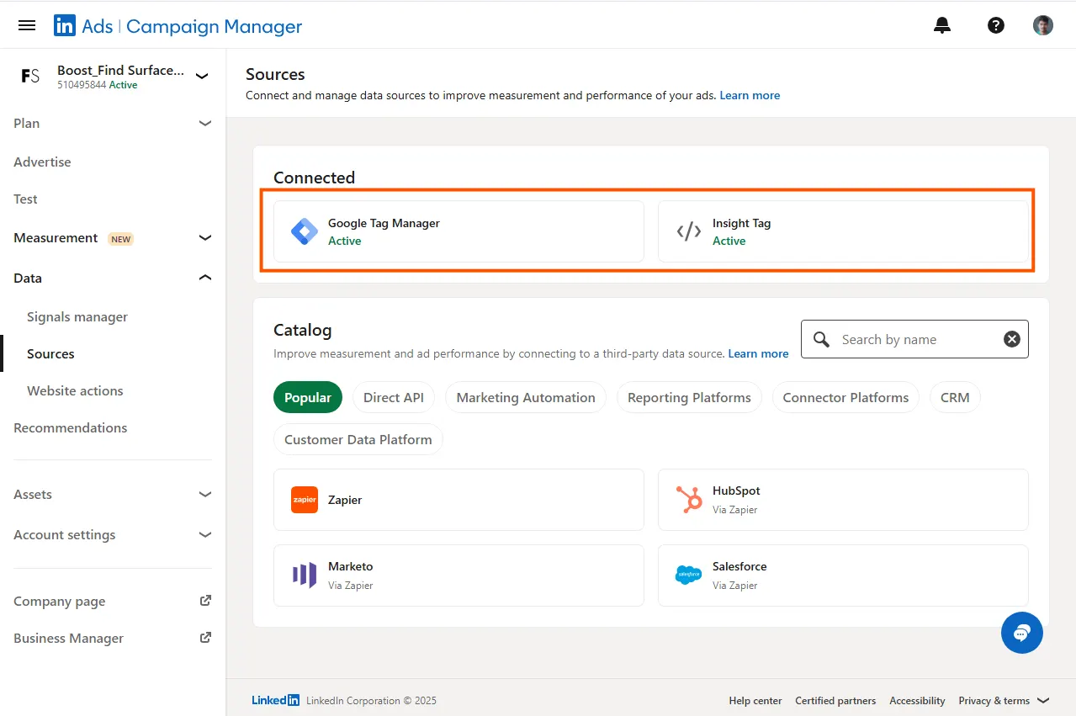This screenshot has height=716, width=1076.
Task: Open the Advertise section
Action: tap(42, 162)
